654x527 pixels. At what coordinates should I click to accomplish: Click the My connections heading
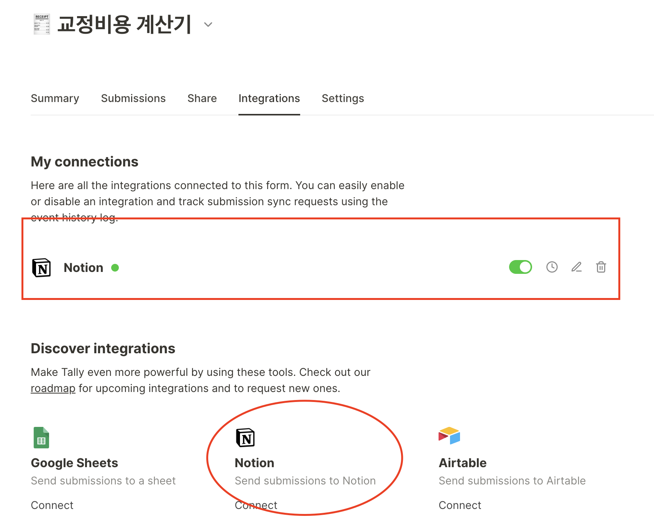pos(84,161)
